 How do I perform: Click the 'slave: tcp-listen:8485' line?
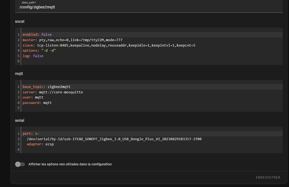(109, 45)
